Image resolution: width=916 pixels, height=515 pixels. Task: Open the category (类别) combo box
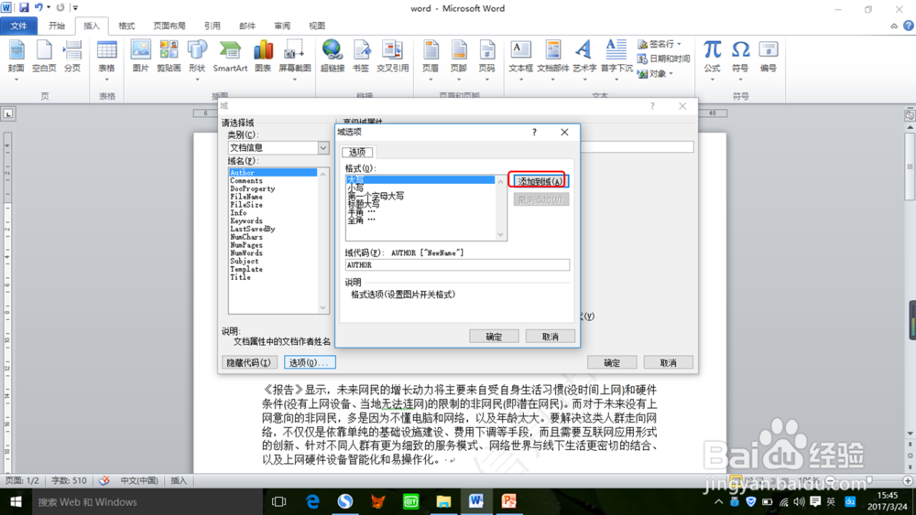278,148
